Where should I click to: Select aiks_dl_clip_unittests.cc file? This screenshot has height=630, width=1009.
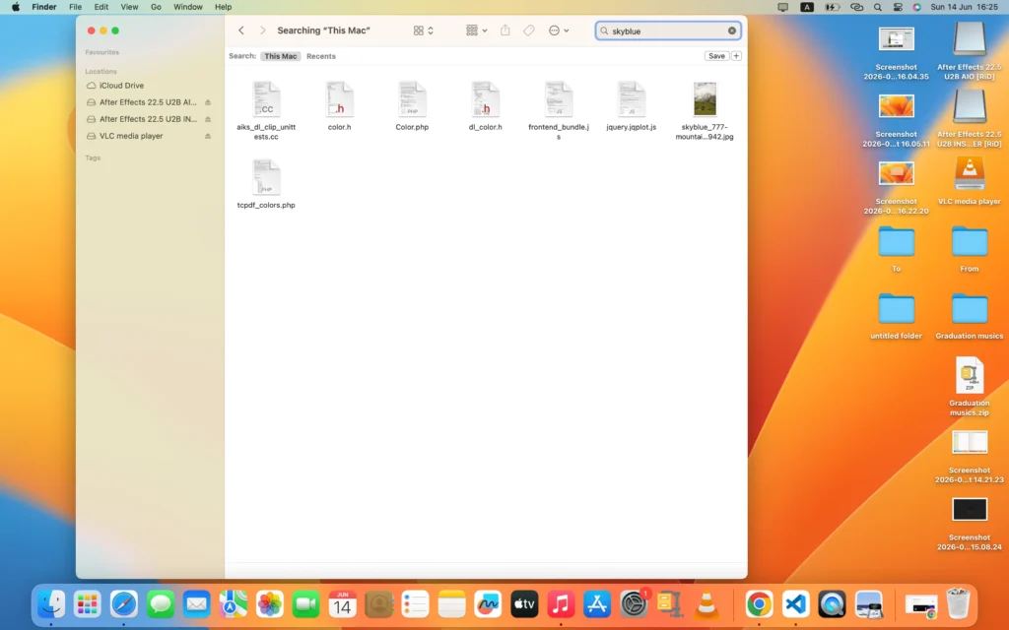pos(266,110)
